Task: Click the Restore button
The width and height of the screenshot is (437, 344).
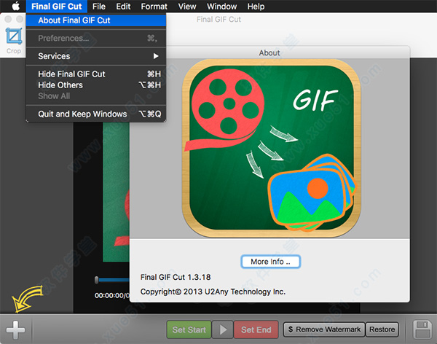Action: pyautogui.click(x=382, y=329)
